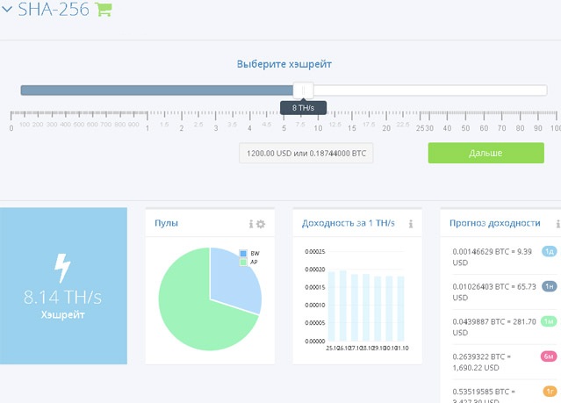
Task: Select the 6м forecast badge
Action: pos(549,356)
